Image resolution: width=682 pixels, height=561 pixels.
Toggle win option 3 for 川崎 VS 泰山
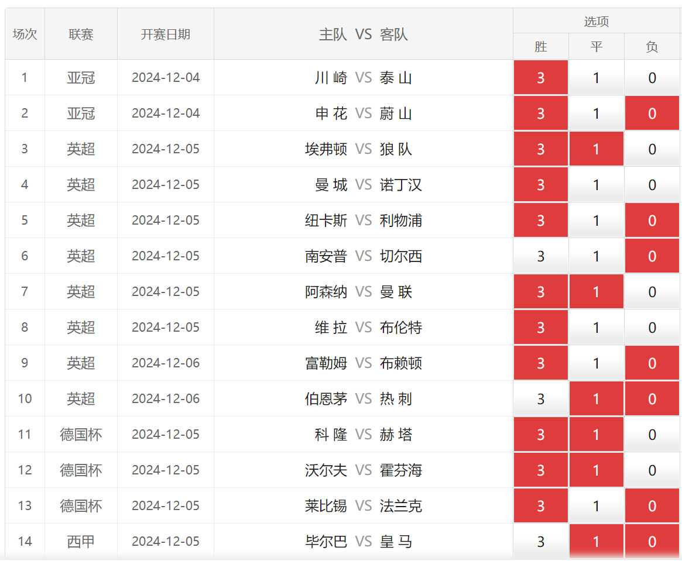coord(541,78)
